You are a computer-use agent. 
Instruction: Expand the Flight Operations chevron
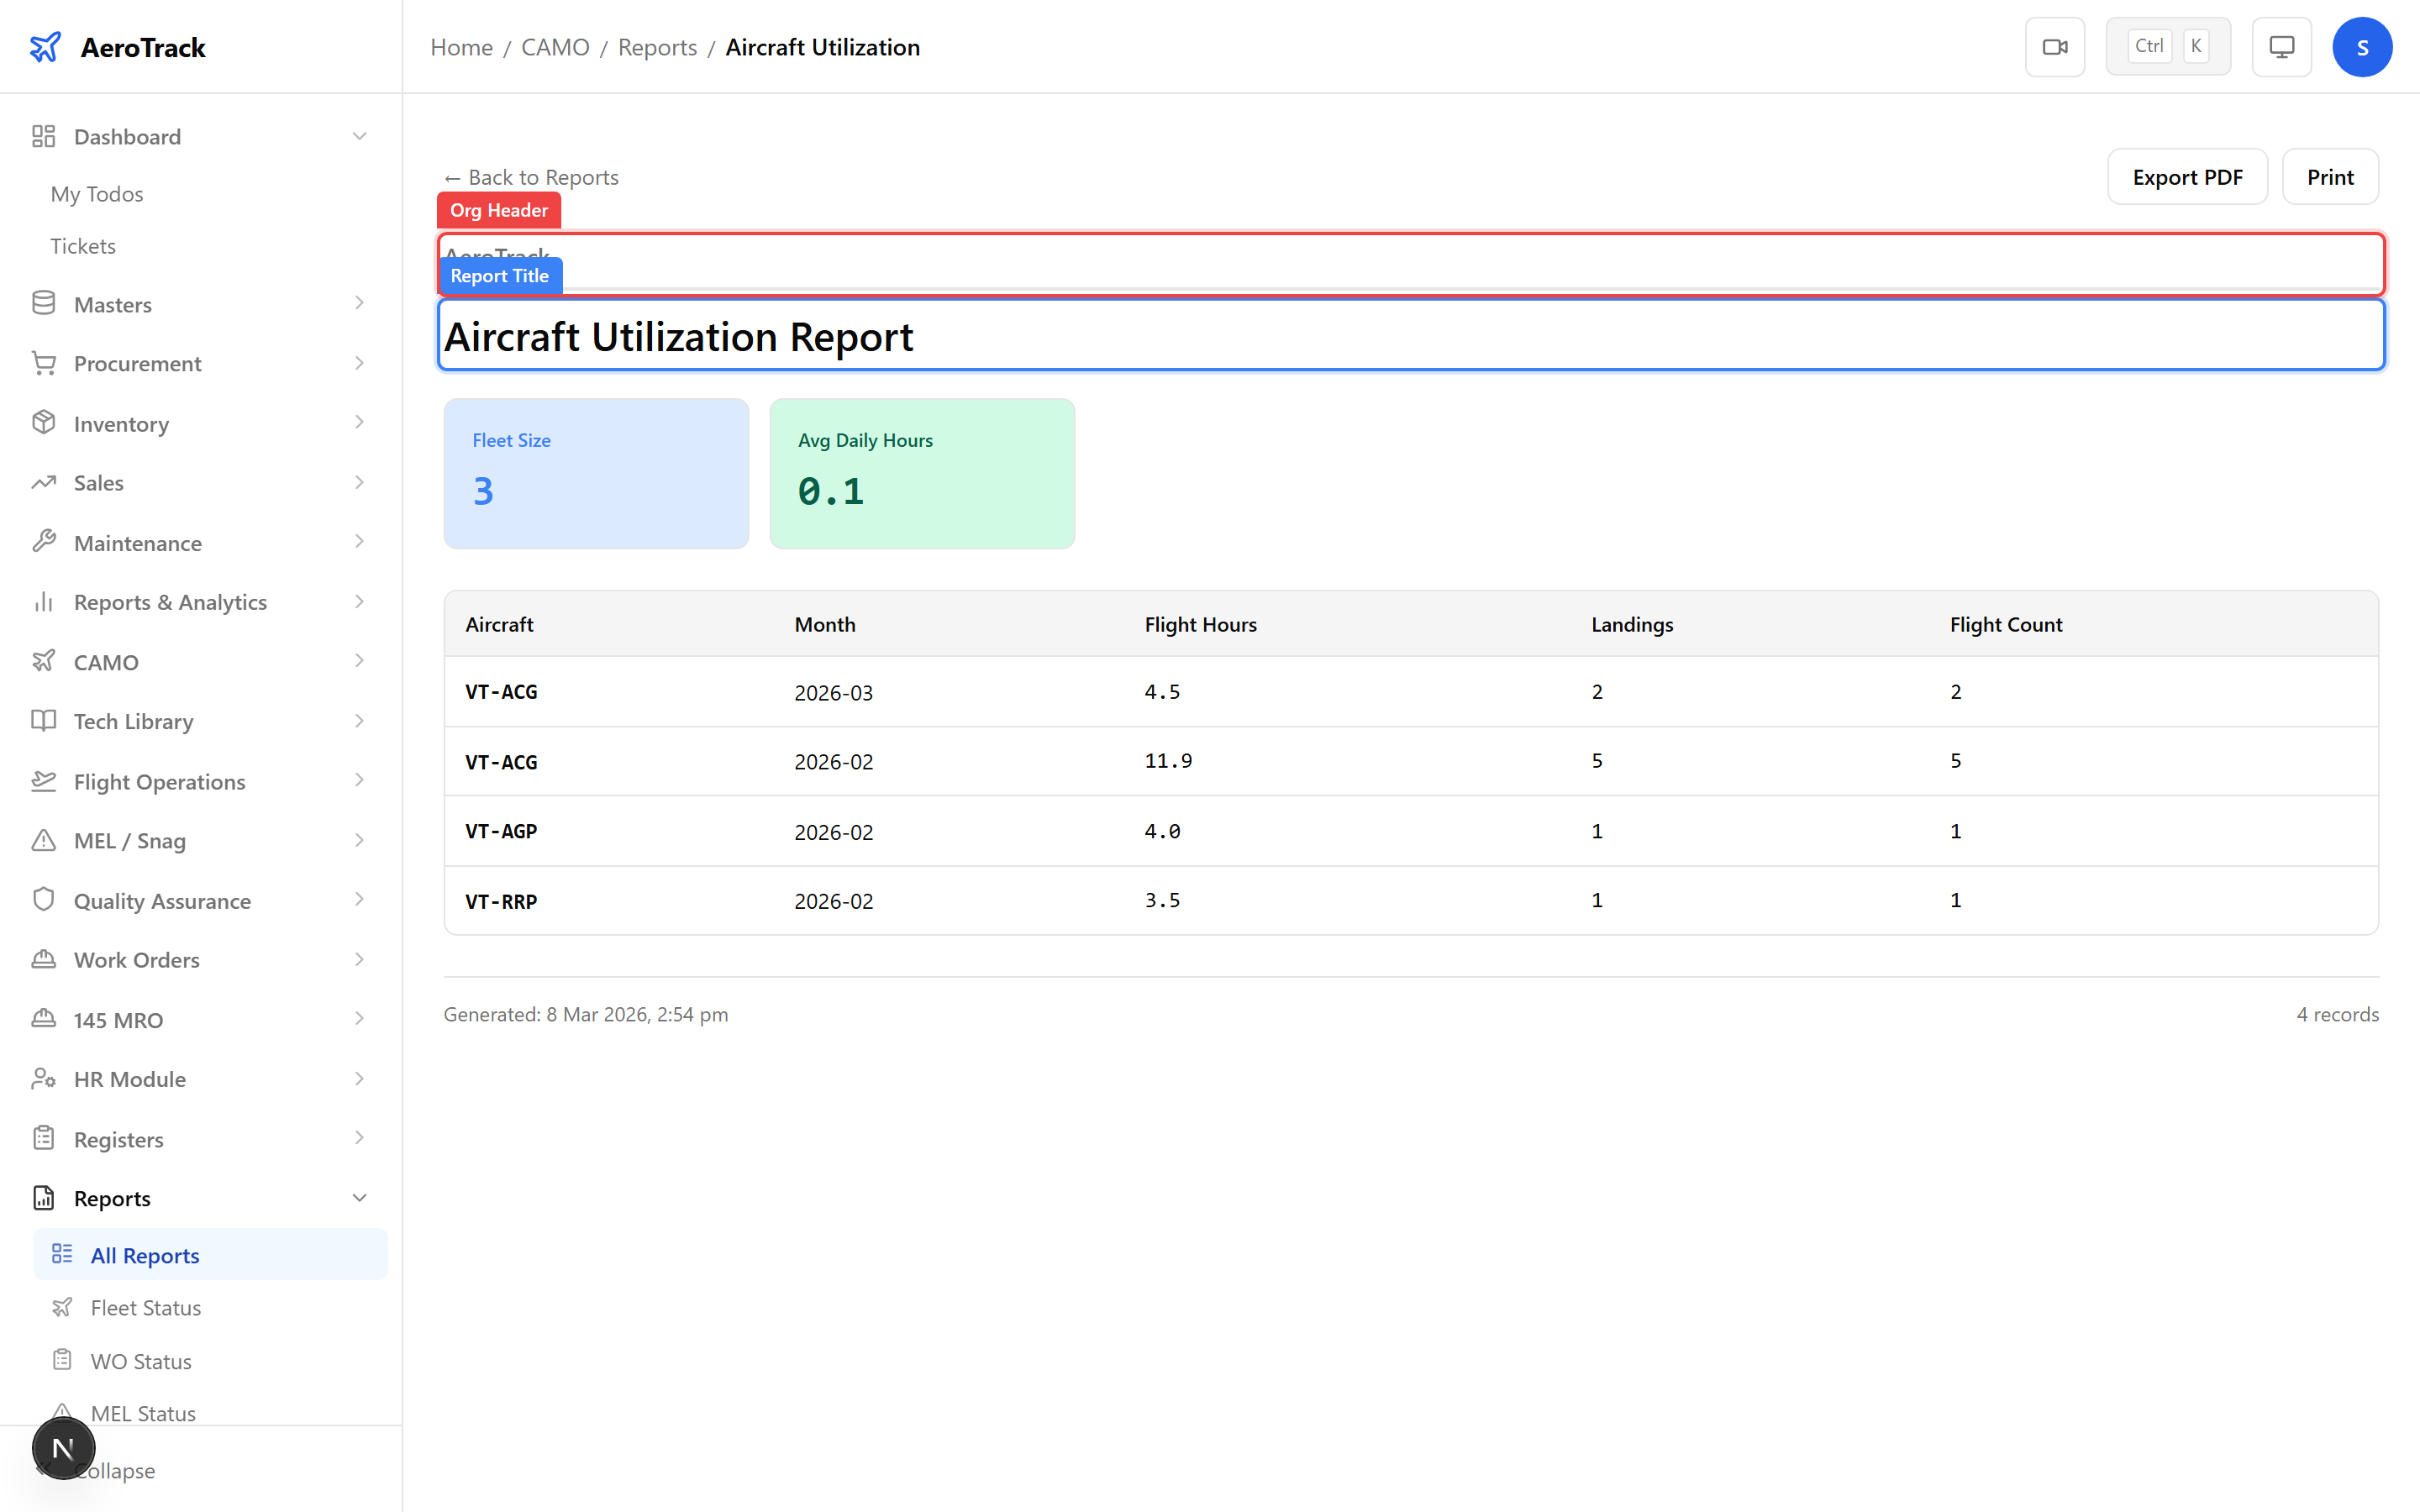(359, 781)
